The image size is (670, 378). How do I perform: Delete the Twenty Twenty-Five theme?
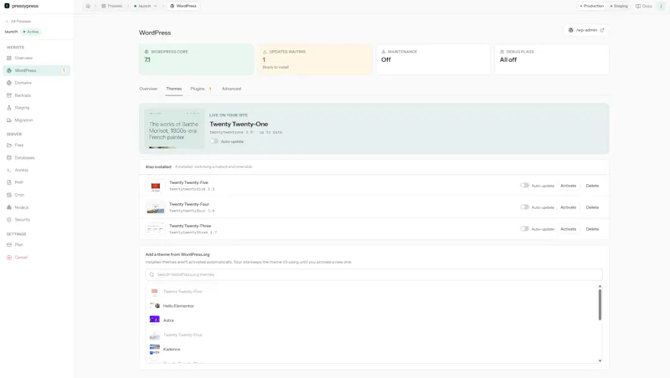pyautogui.click(x=592, y=186)
